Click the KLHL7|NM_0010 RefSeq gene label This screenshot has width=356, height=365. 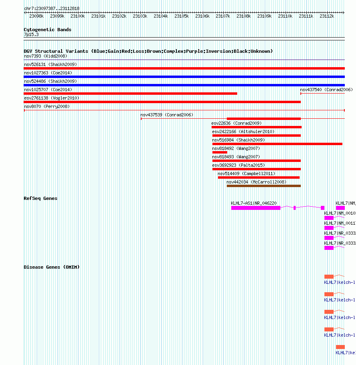click(x=340, y=213)
